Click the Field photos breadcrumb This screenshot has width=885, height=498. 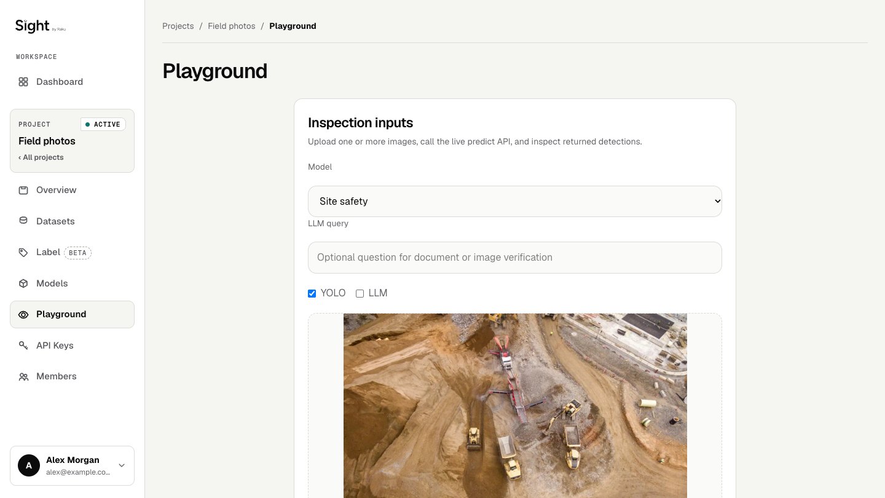tap(232, 26)
